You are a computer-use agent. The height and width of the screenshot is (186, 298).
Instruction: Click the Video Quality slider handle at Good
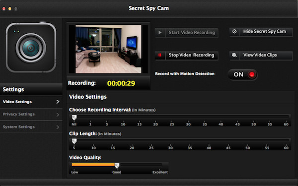click(x=117, y=166)
